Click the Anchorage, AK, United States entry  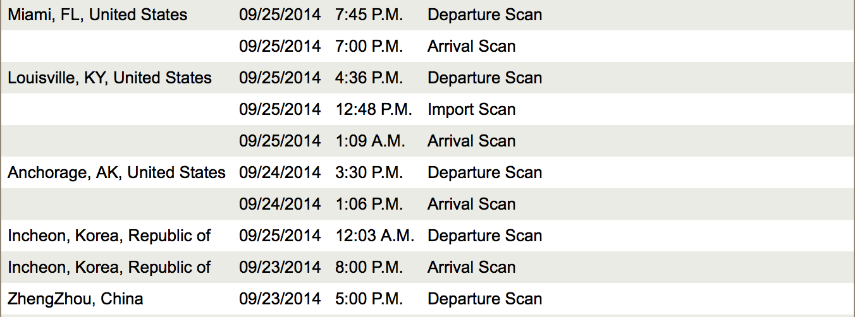[116, 172]
